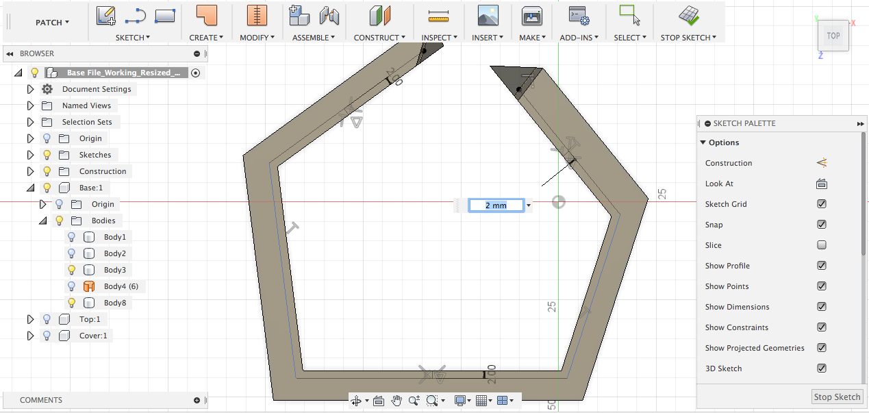
Task: Collapse the Options section in Sketch Palette
Action: (703, 142)
